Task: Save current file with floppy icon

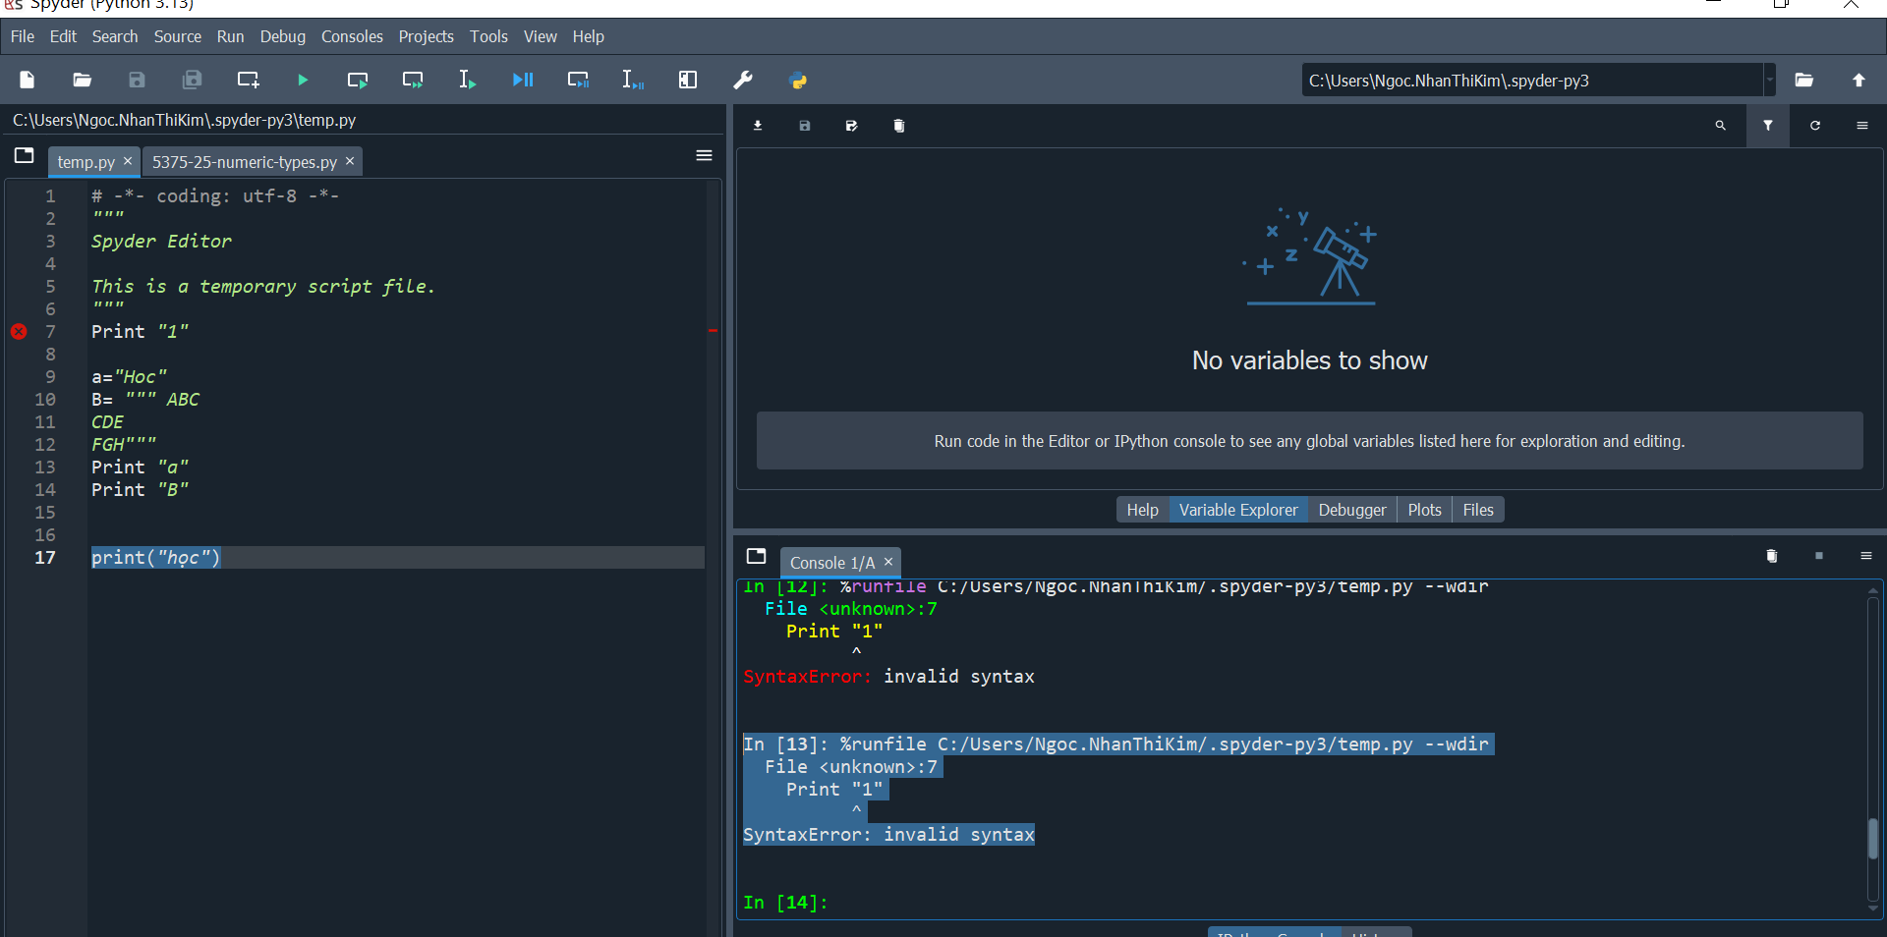Action: pos(138,80)
